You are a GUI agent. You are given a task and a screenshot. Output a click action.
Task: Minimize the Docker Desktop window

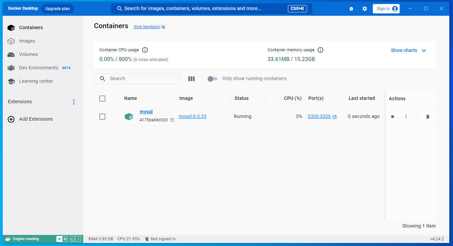410,9
